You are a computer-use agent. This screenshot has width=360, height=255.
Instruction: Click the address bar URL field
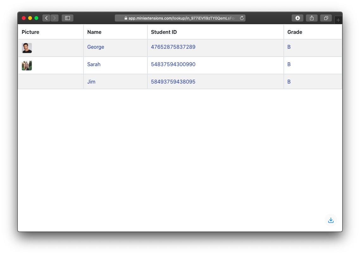(180, 18)
